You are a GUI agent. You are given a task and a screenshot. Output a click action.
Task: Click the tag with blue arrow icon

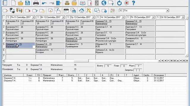[35, 11]
